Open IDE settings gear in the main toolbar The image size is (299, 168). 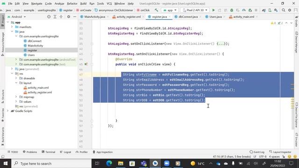click(290, 10)
